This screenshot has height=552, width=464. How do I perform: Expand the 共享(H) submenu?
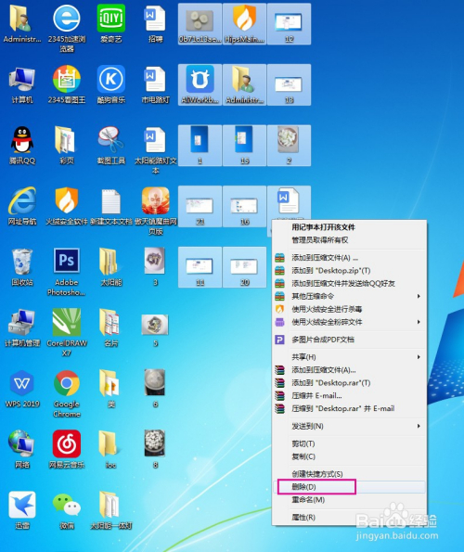349,357
